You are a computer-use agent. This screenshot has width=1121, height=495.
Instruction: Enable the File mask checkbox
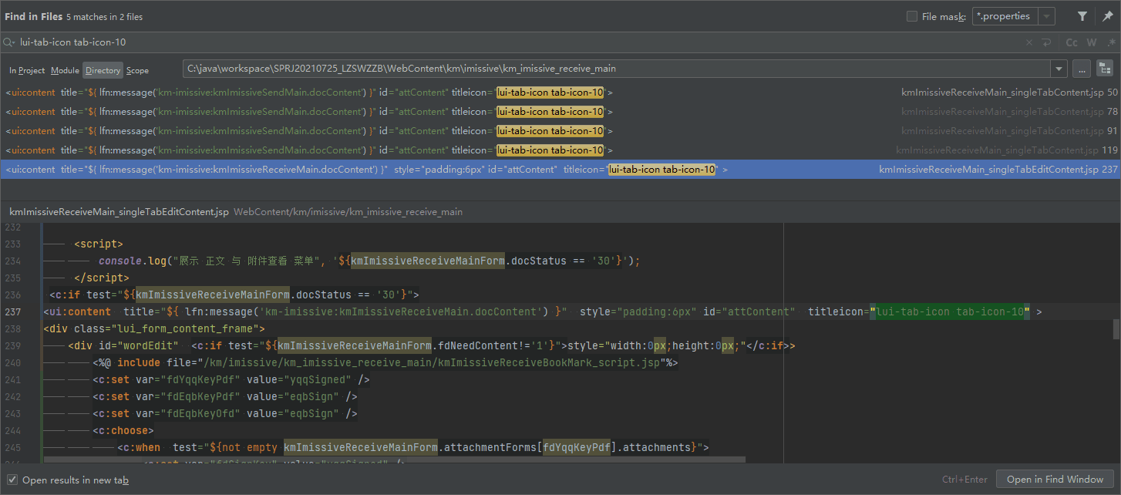[912, 16]
